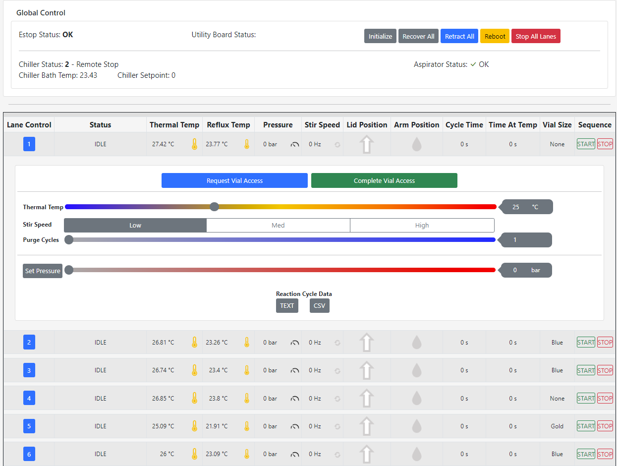Click the Purge Cycles slider handle
The height and width of the screenshot is (466, 617).
pos(69,240)
